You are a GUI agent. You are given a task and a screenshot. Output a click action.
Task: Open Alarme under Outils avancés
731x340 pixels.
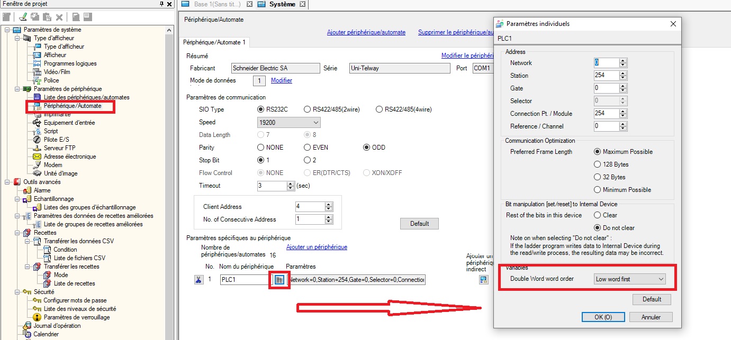coord(42,190)
